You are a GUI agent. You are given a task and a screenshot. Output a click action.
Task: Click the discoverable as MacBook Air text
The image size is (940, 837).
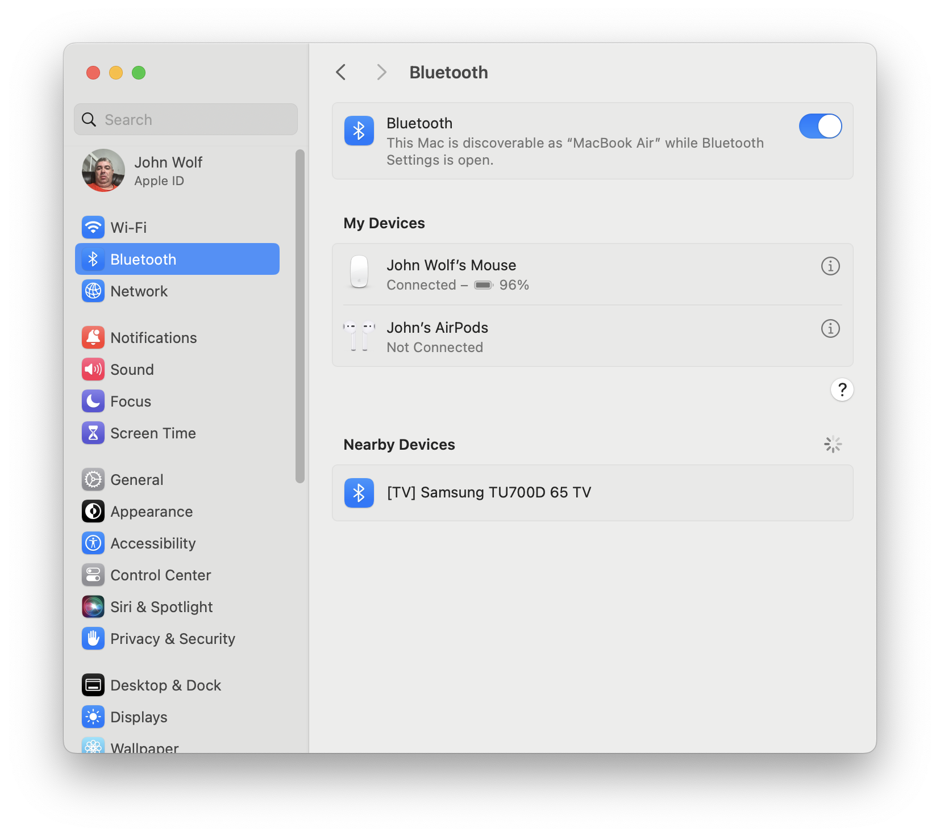[575, 152]
